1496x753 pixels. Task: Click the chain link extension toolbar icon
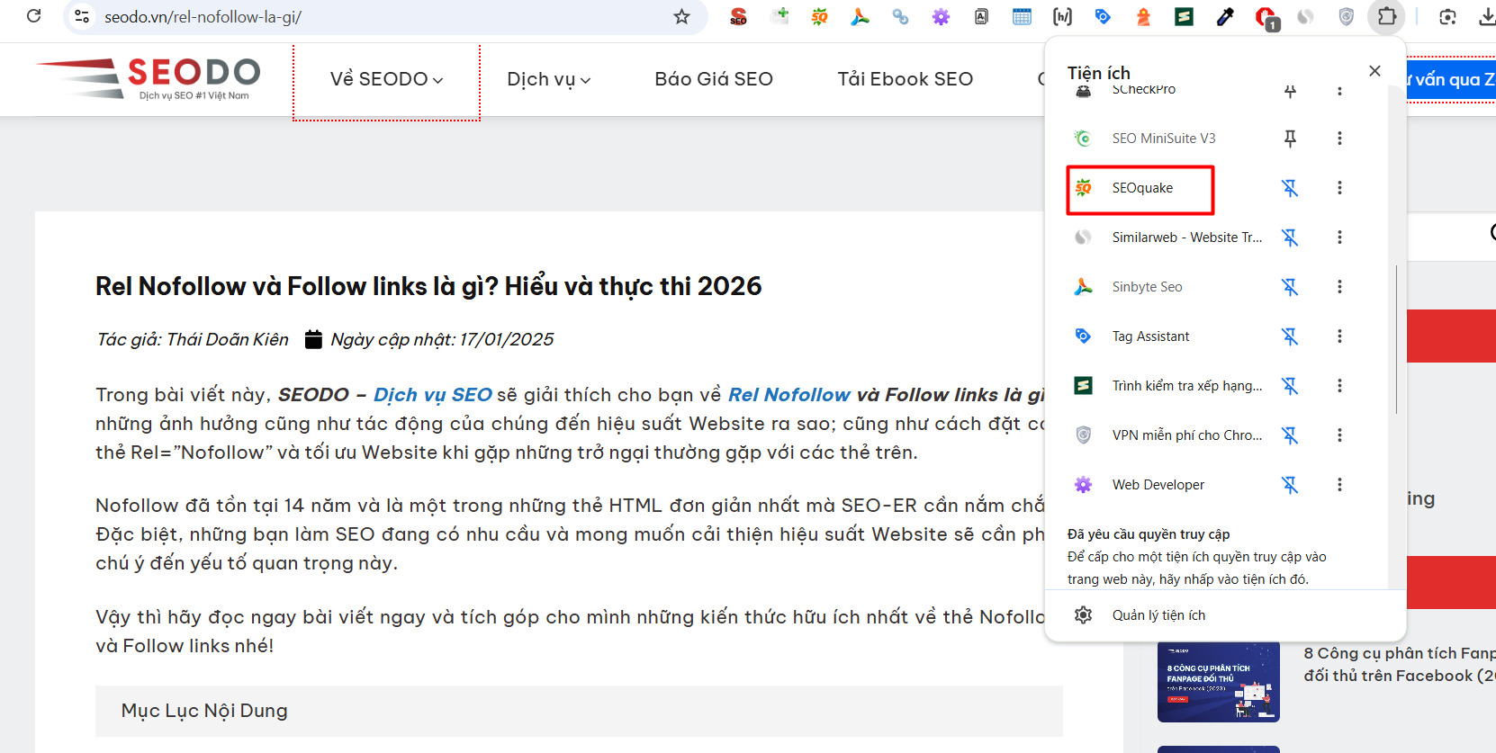click(x=900, y=16)
